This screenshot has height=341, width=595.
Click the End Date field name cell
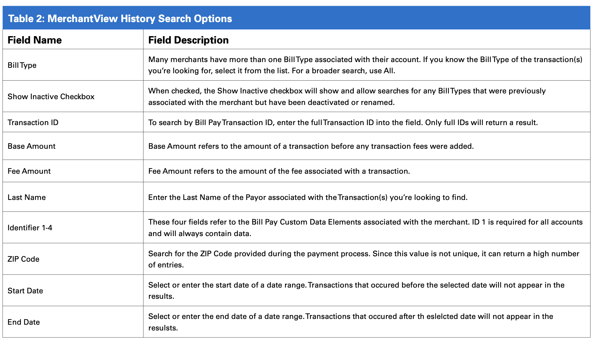[24, 322]
